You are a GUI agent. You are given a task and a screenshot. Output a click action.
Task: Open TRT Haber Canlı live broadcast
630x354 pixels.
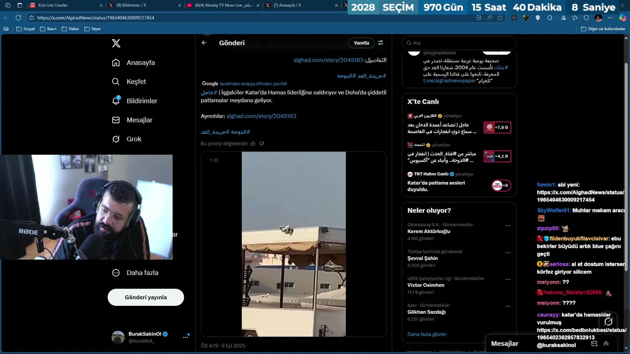[x=459, y=182]
